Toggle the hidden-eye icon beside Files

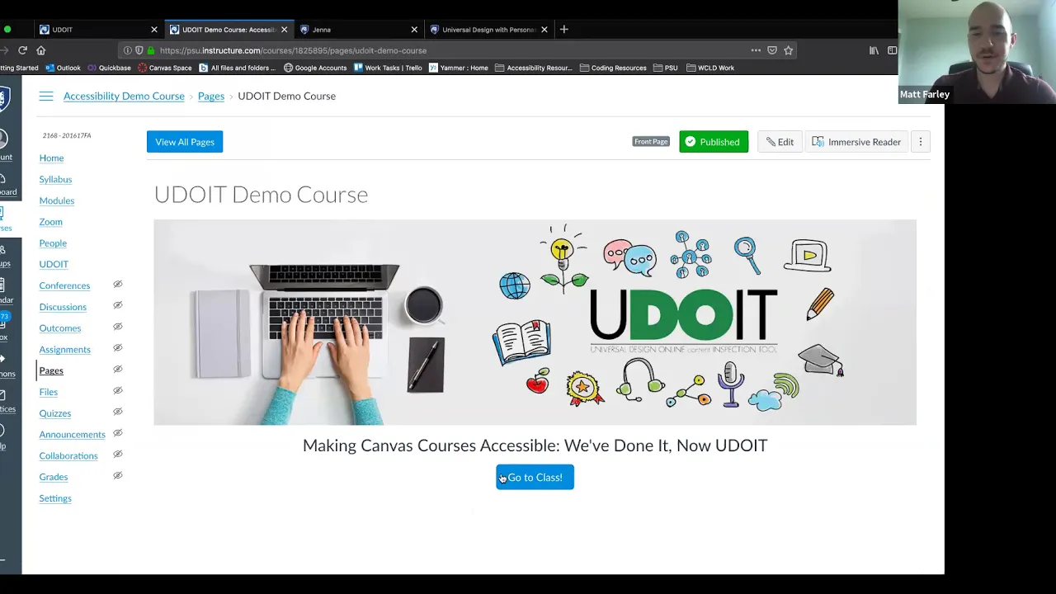tap(117, 391)
